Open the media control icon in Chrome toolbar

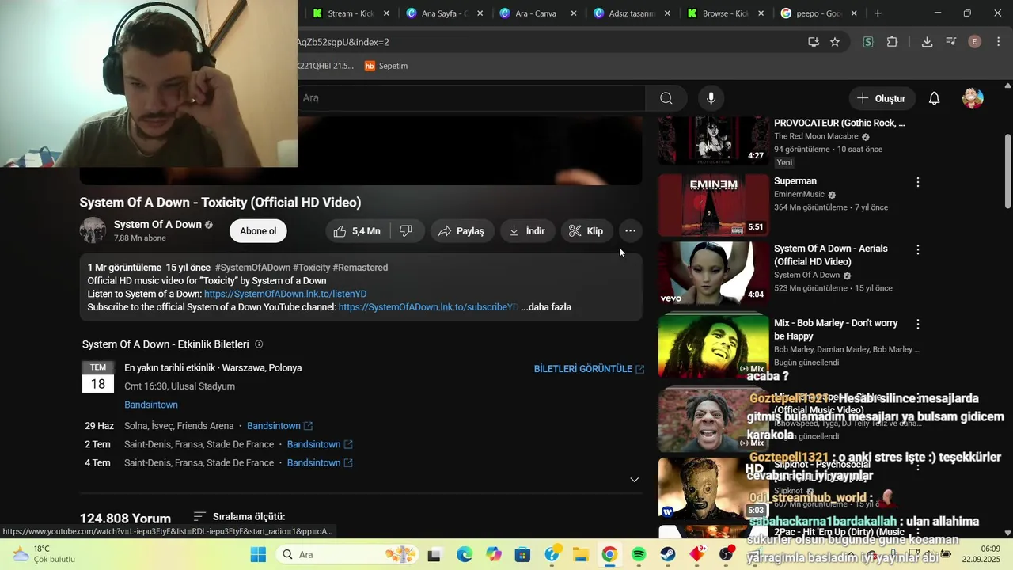[x=951, y=42]
